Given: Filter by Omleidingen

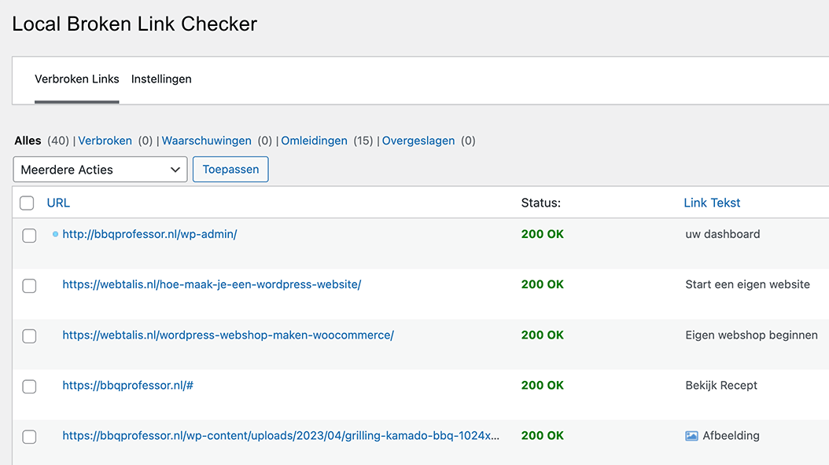Looking at the screenshot, I should pyautogui.click(x=314, y=141).
